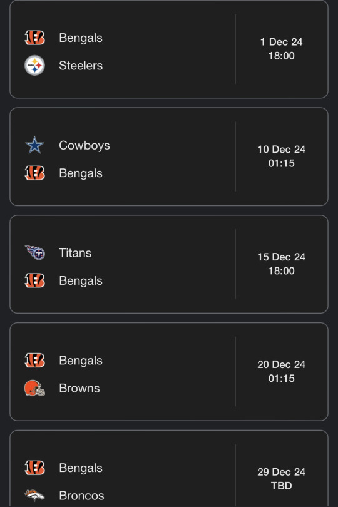Click the Steelers team logo
Screen dimensions: 338x507
click(34, 65)
